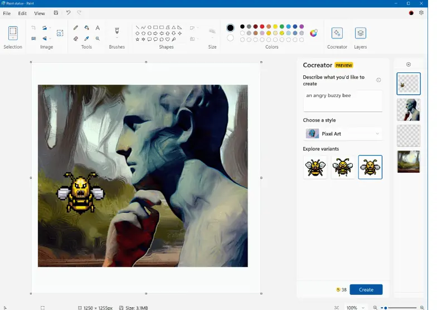Select the Fill bucket tool
The width and height of the screenshot is (437, 310).
click(x=86, y=28)
